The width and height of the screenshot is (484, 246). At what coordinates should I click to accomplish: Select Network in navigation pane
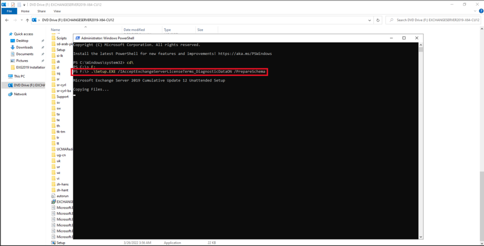click(20, 94)
